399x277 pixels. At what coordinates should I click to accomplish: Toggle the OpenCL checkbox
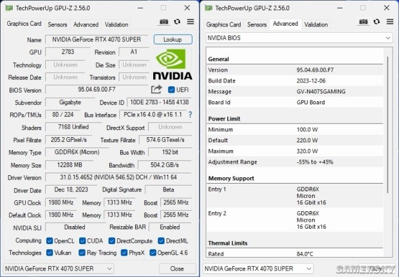point(50,241)
